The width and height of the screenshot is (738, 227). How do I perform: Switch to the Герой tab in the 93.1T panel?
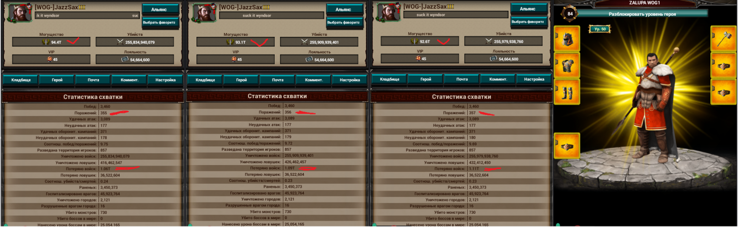click(x=241, y=80)
